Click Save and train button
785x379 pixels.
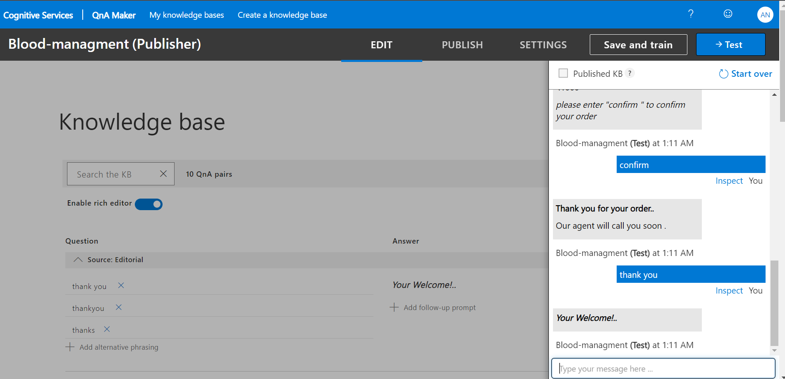coord(638,45)
